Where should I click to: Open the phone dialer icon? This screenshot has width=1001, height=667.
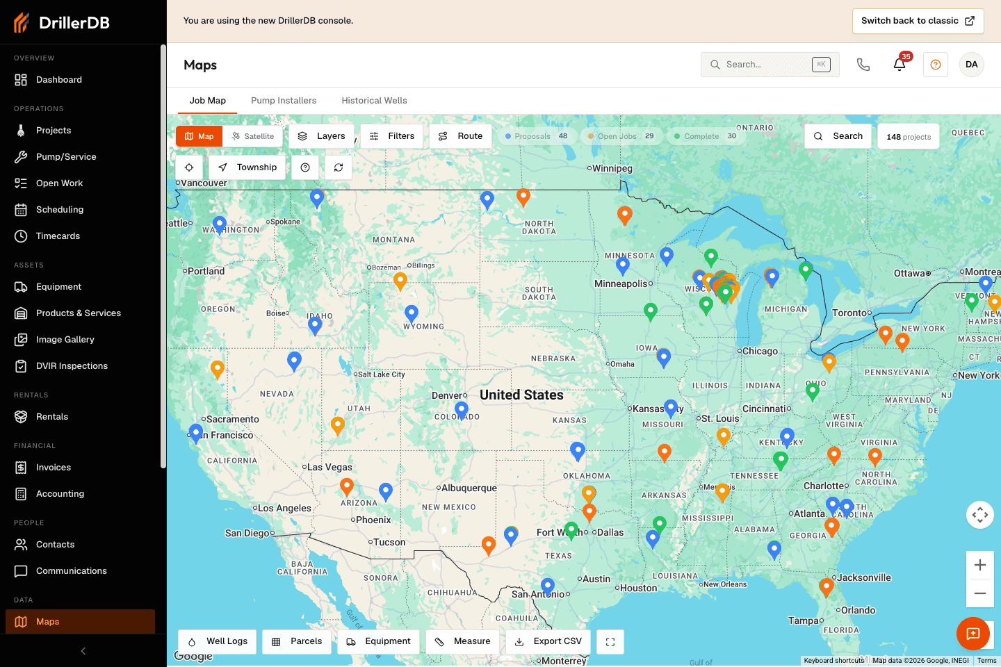pyautogui.click(x=863, y=65)
